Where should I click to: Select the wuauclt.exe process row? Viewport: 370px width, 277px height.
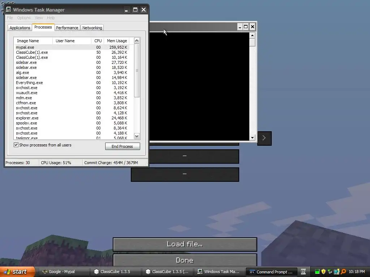72,93
